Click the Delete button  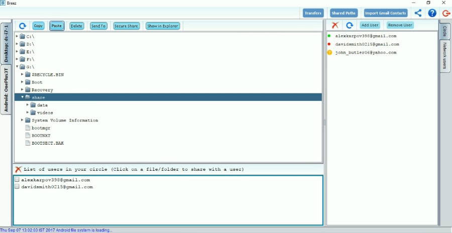tap(76, 26)
